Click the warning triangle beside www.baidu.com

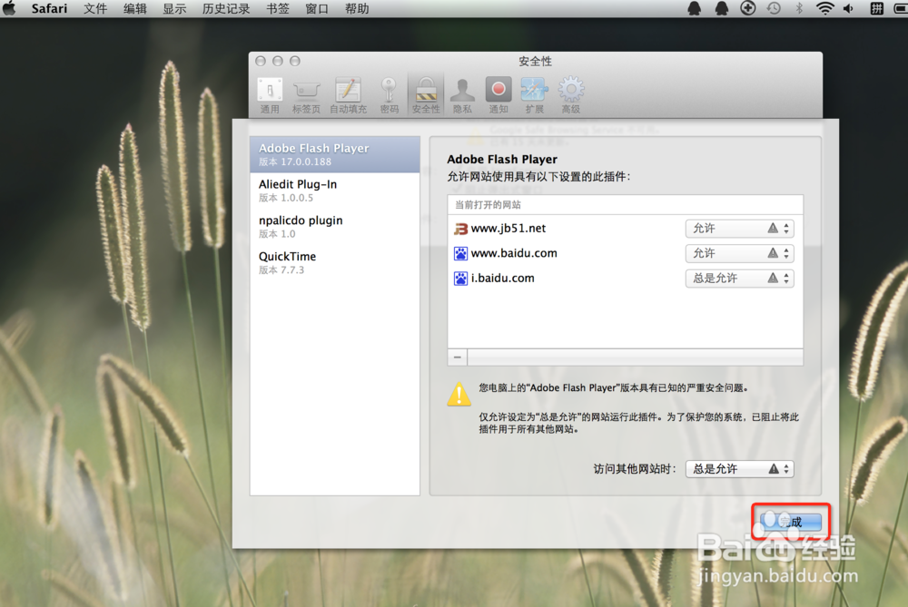coord(774,253)
